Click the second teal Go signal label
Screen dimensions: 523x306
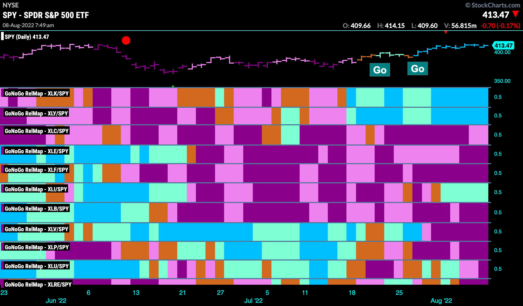click(418, 69)
